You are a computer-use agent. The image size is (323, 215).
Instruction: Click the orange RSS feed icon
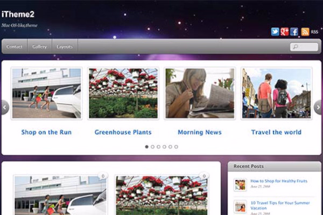pos(305,32)
